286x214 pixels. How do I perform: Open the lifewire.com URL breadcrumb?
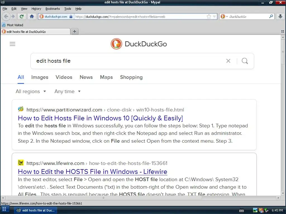(97, 163)
